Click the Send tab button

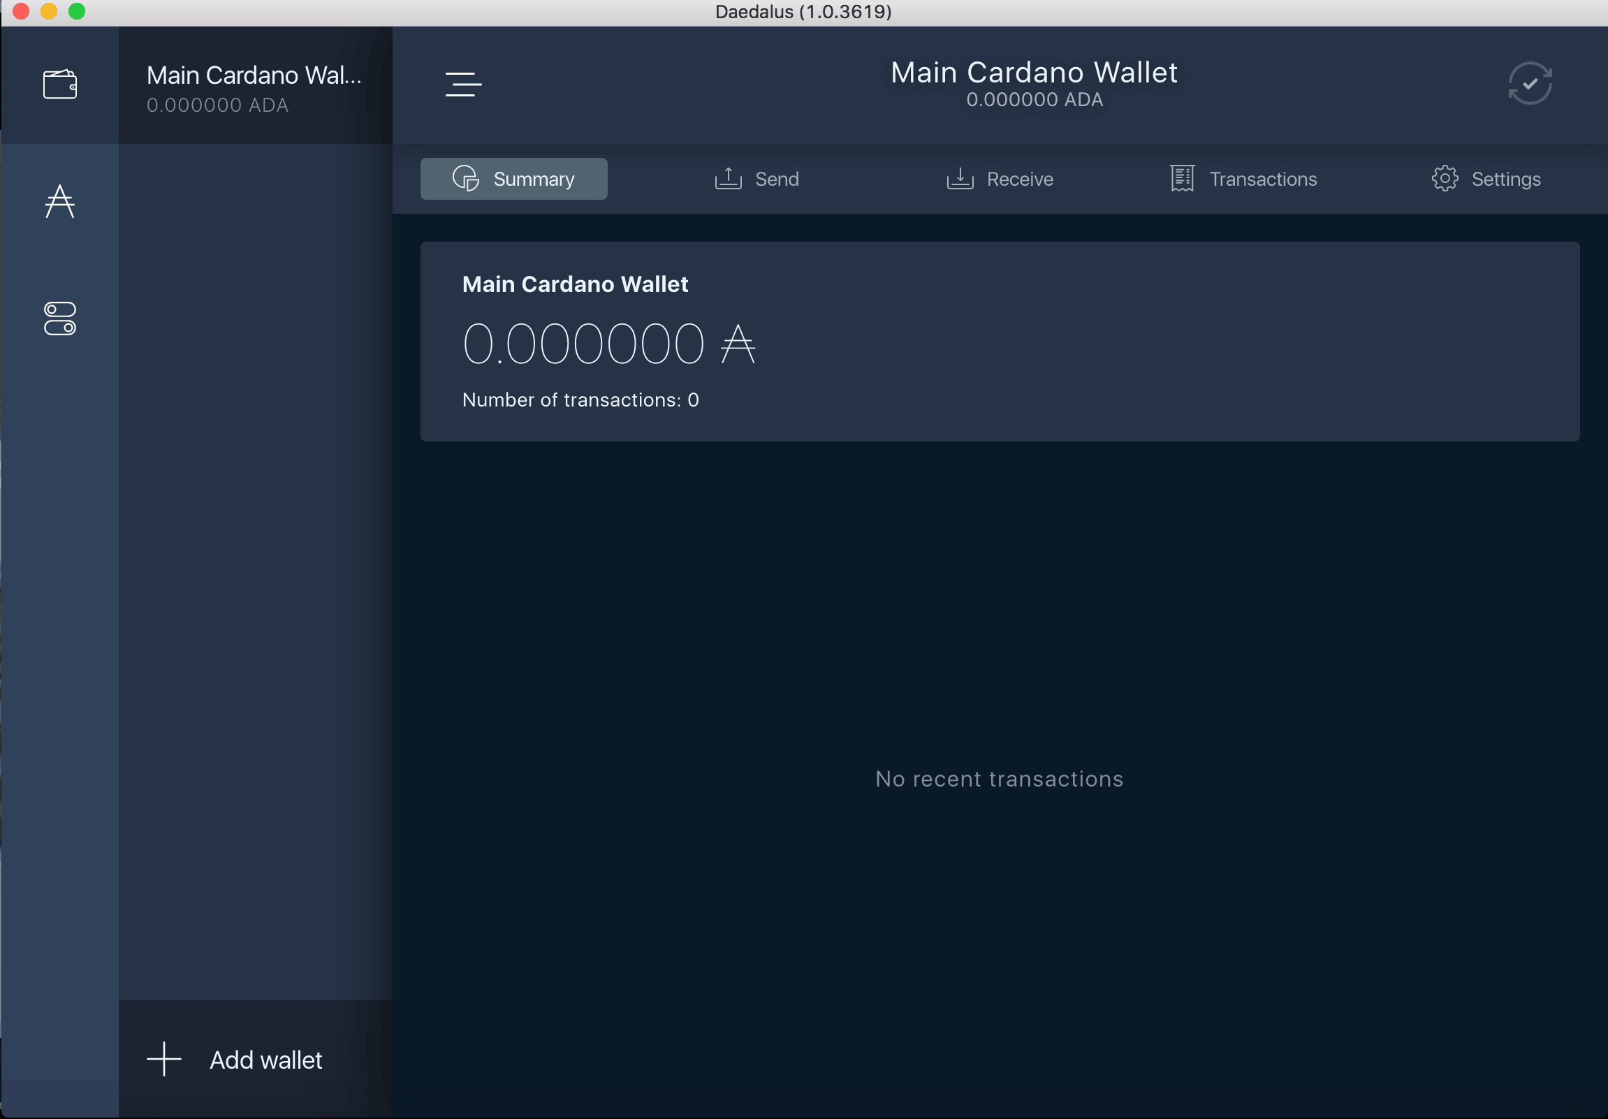click(757, 178)
